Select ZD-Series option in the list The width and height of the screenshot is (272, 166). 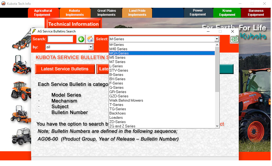point(117,122)
